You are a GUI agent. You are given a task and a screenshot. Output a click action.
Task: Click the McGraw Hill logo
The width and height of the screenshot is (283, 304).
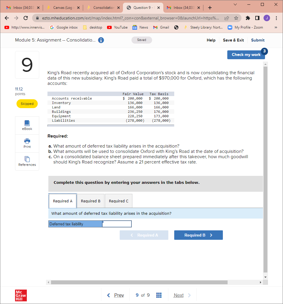tap(21, 295)
